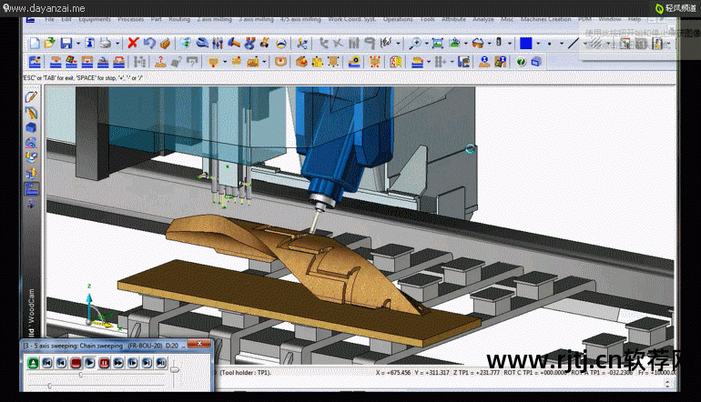This screenshot has height=402, width=701.
Task: Click the fit-view landscape icon
Action: [x=438, y=44]
